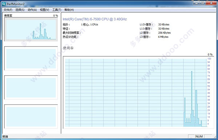
Task: Open the 帮助(H) menu
Action: tap(69, 10)
